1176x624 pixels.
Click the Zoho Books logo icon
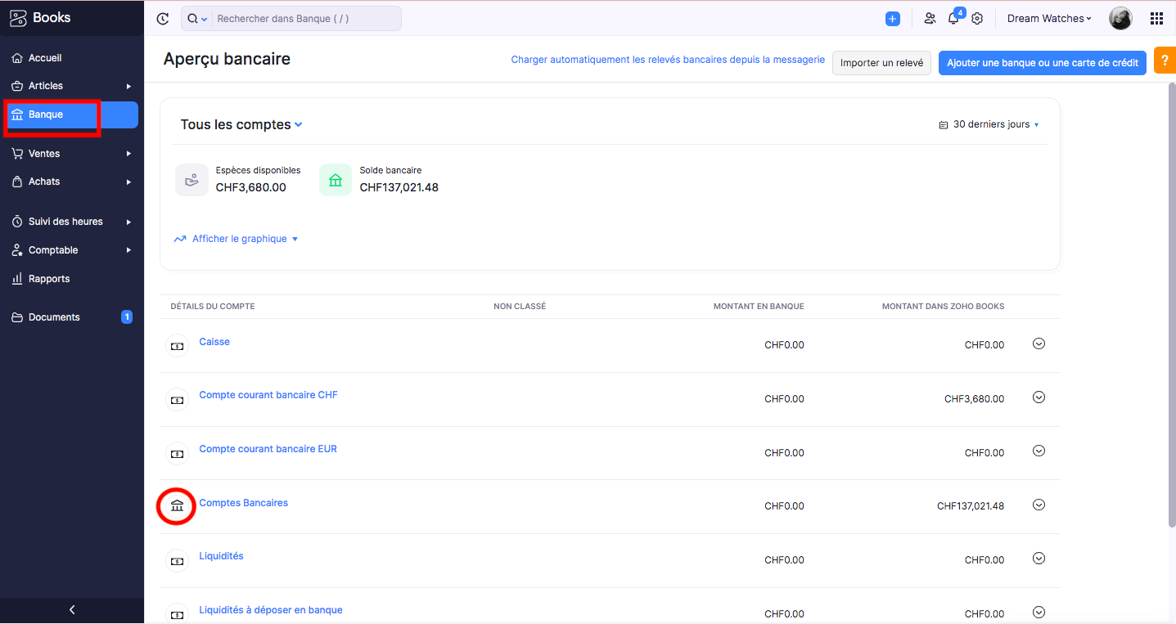coord(18,18)
